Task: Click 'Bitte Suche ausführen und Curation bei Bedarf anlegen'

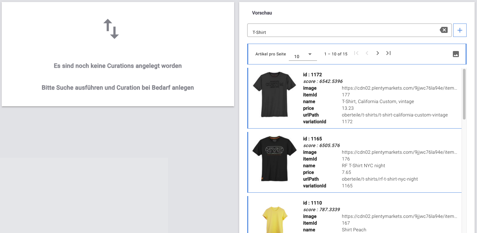Action: [118, 88]
